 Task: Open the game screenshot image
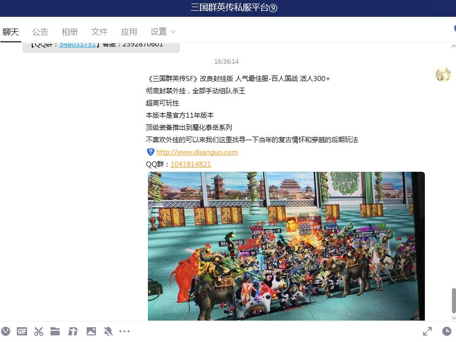(x=286, y=246)
